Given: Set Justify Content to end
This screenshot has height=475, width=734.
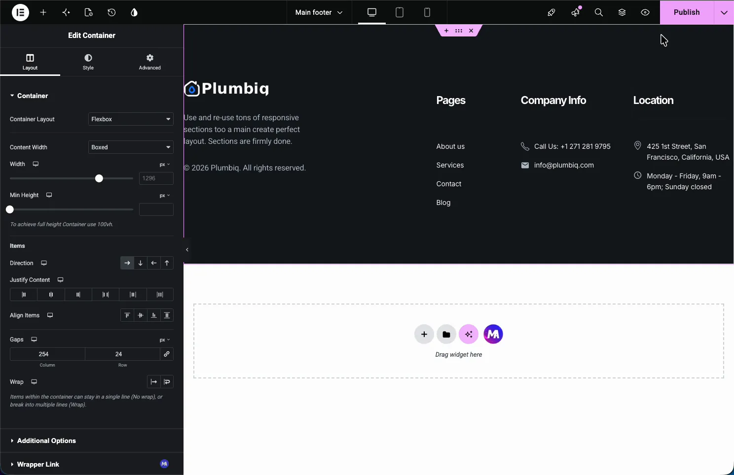Looking at the screenshot, I should [78, 295].
